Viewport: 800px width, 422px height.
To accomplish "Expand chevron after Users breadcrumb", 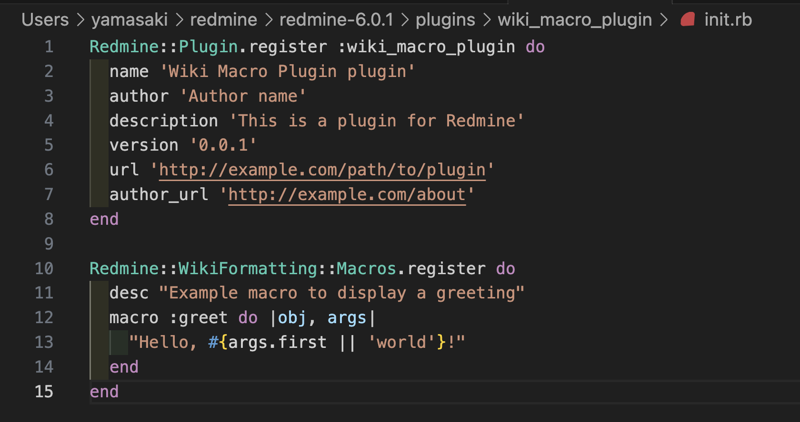I will coord(80,20).
